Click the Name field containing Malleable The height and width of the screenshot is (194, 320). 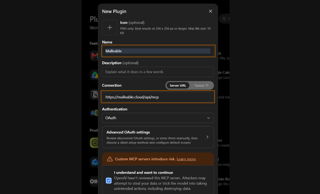coord(158,51)
